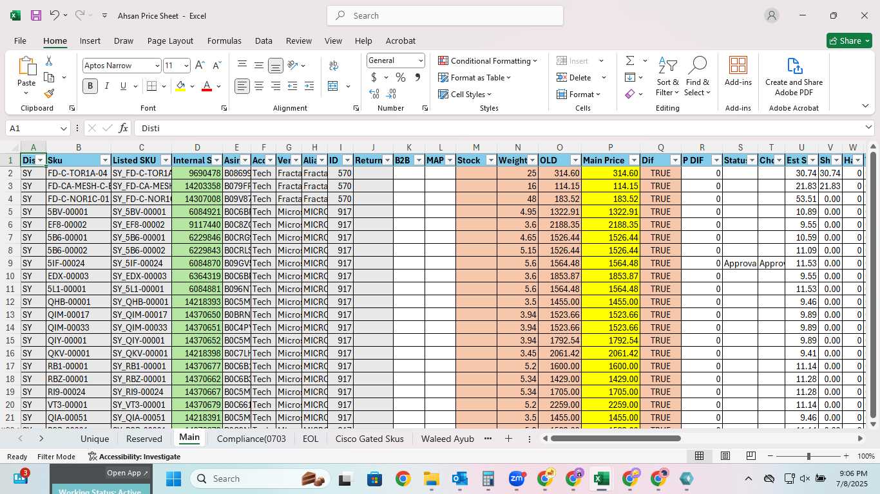Click Find & Select button
880x494 pixels.
point(697,77)
